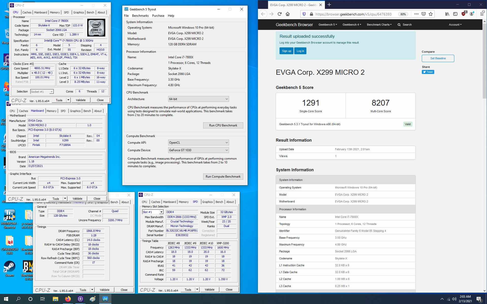Viewport: 487px width, 304px height.
Task: Click the Tweet share button
Action: (428, 72)
